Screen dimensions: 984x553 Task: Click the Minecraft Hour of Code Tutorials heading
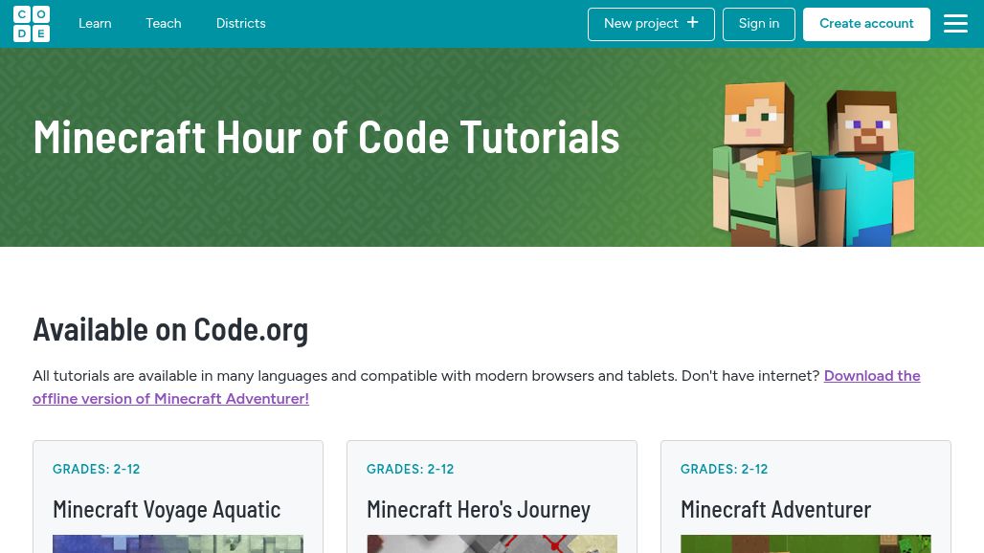[x=326, y=137]
